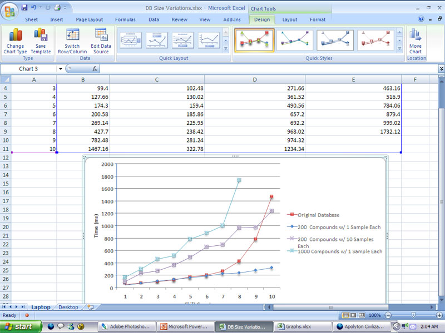Save workbook via Quick Access floppy icon
445x333 pixels.
point(24,8)
